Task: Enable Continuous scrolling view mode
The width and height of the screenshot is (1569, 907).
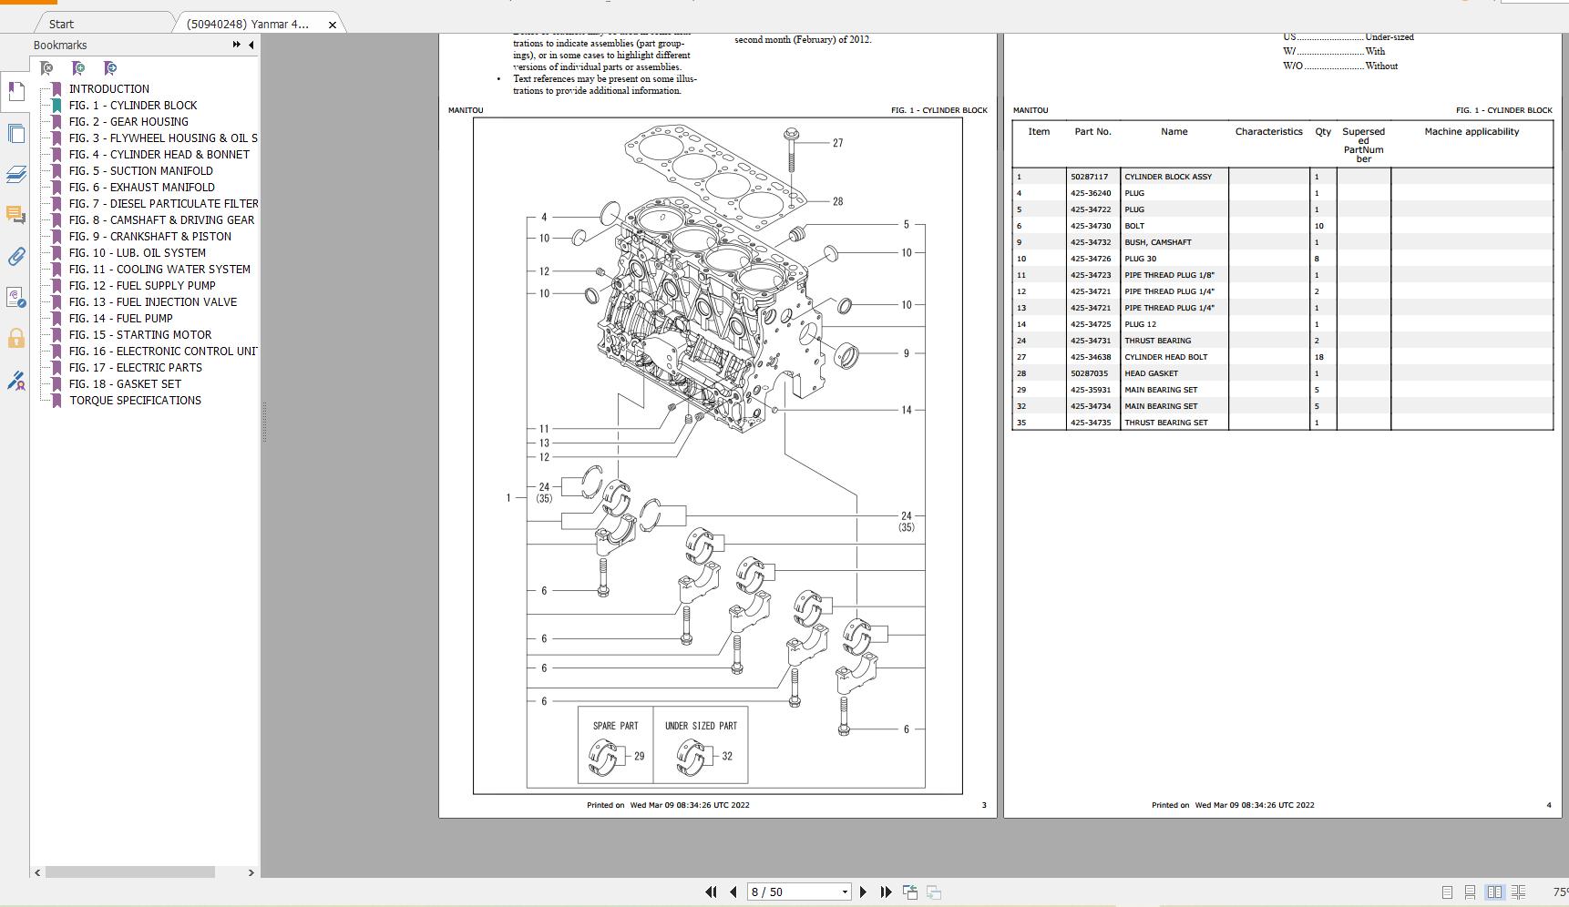Action: click(1470, 892)
